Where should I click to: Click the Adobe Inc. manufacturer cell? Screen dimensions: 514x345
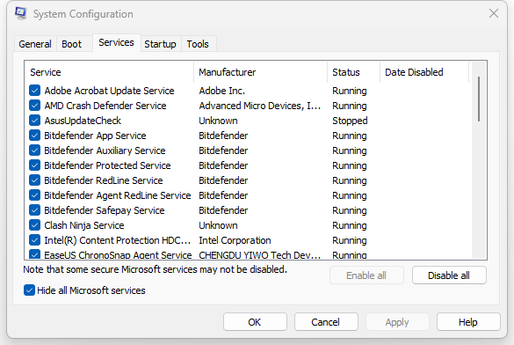pos(222,91)
